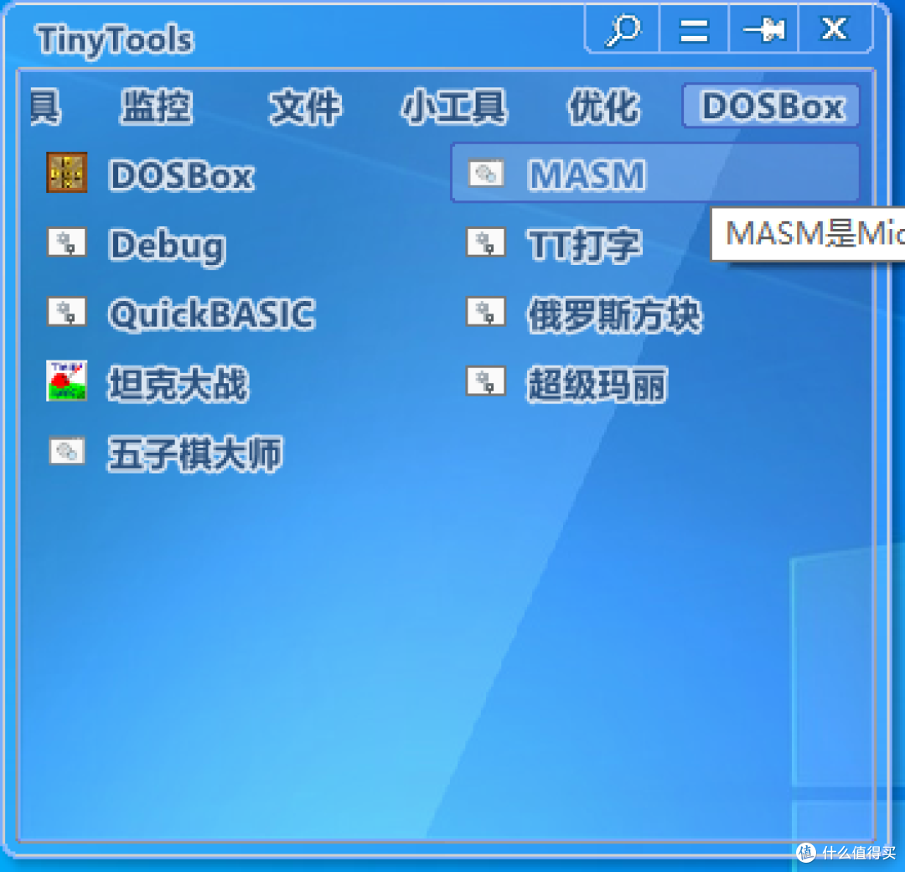Open the DOSBox list entry label
This screenshot has width=905, height=872.
pos(181,175)
